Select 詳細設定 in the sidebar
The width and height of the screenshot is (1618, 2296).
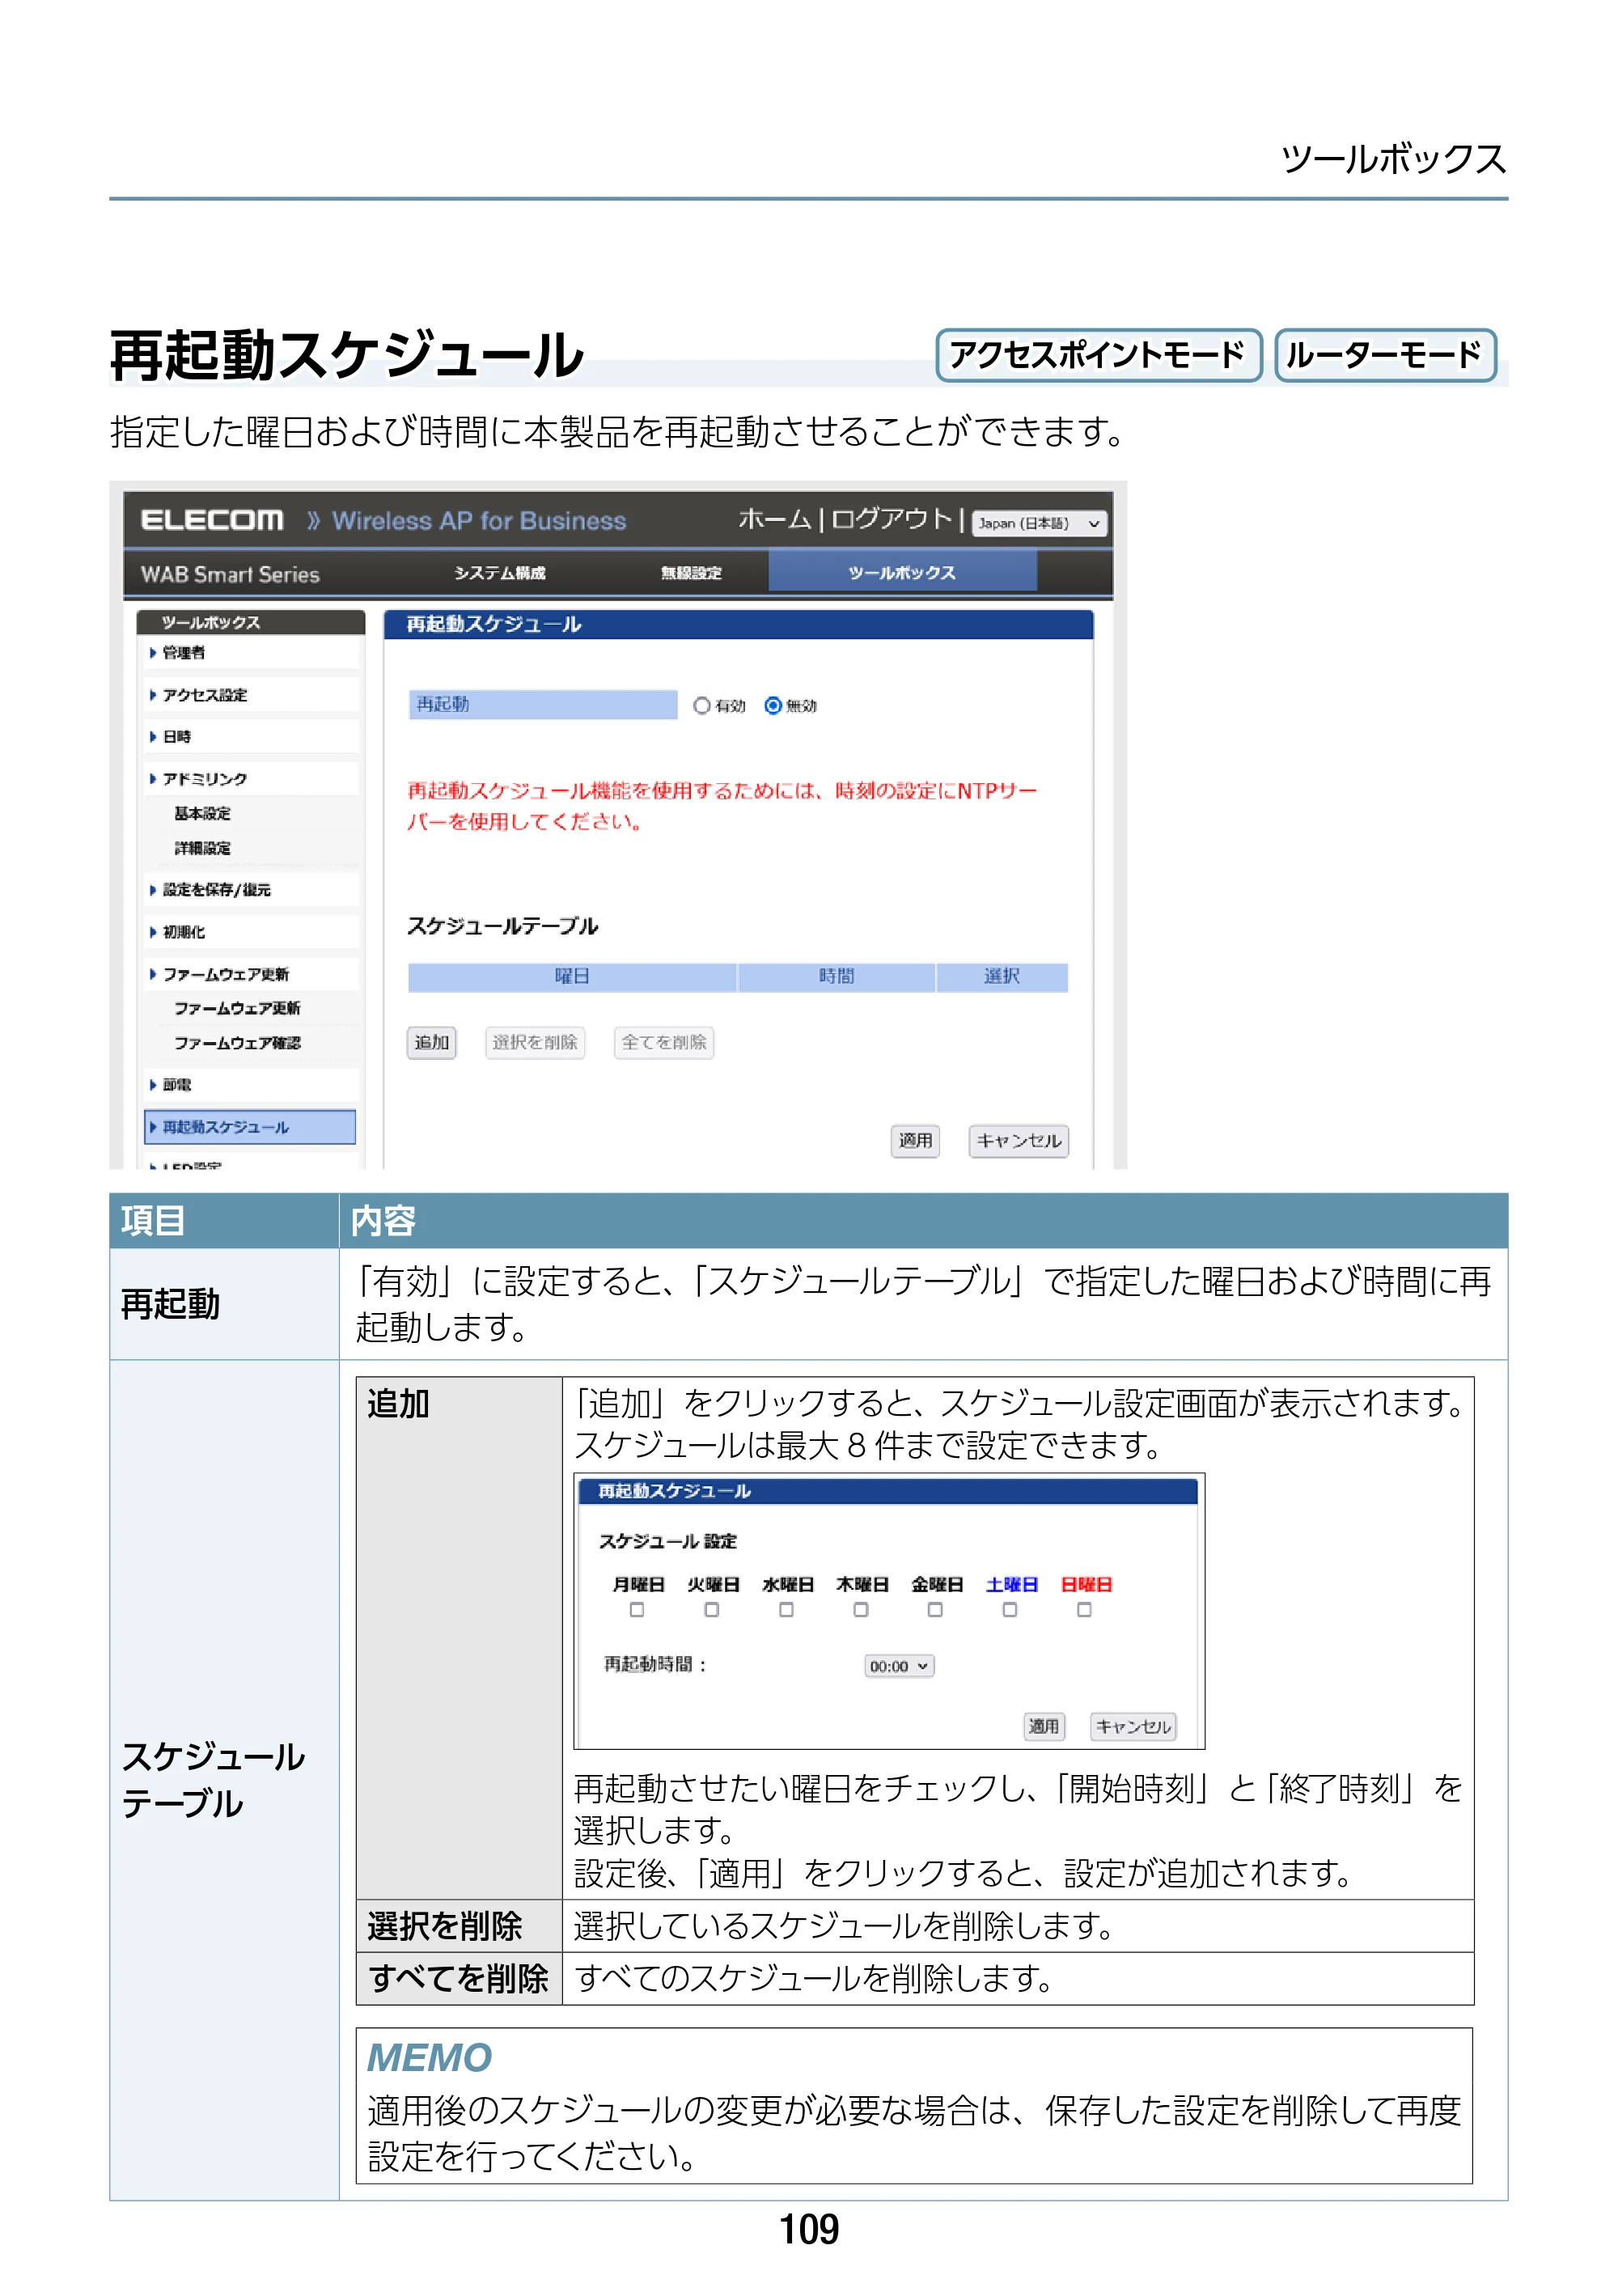click(203, 849)
